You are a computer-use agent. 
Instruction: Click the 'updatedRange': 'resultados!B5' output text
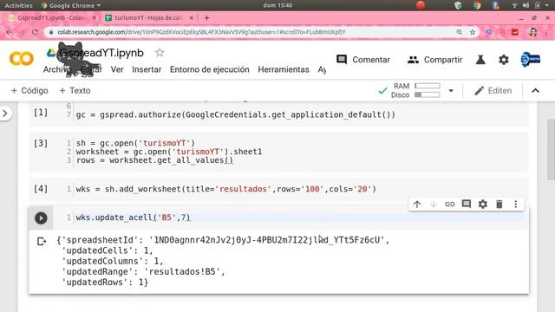tap(143, 271)
